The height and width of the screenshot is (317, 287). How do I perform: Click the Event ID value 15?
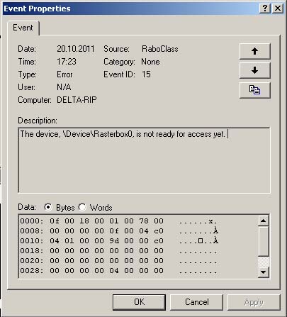146,74
